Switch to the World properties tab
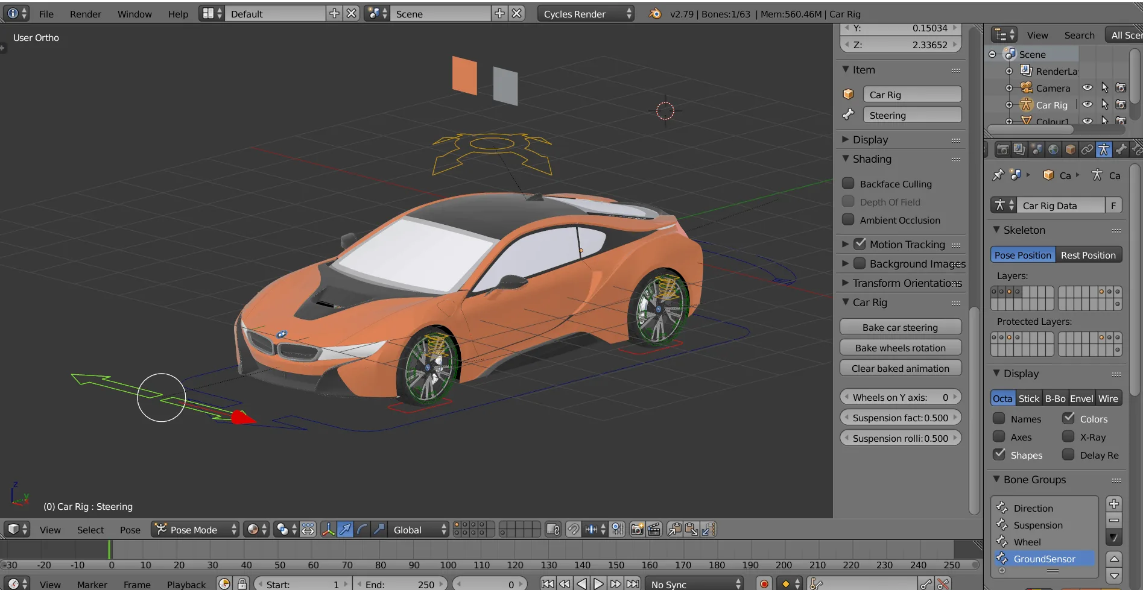 tap(1053, 149)
